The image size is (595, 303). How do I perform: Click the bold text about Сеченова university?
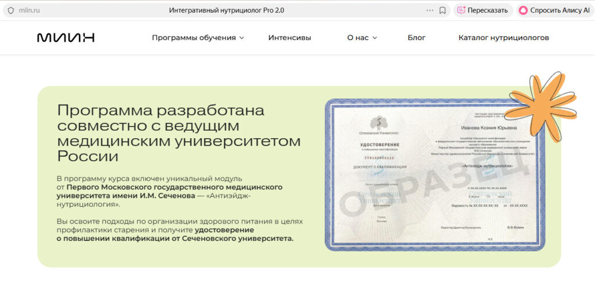[170, 192]
